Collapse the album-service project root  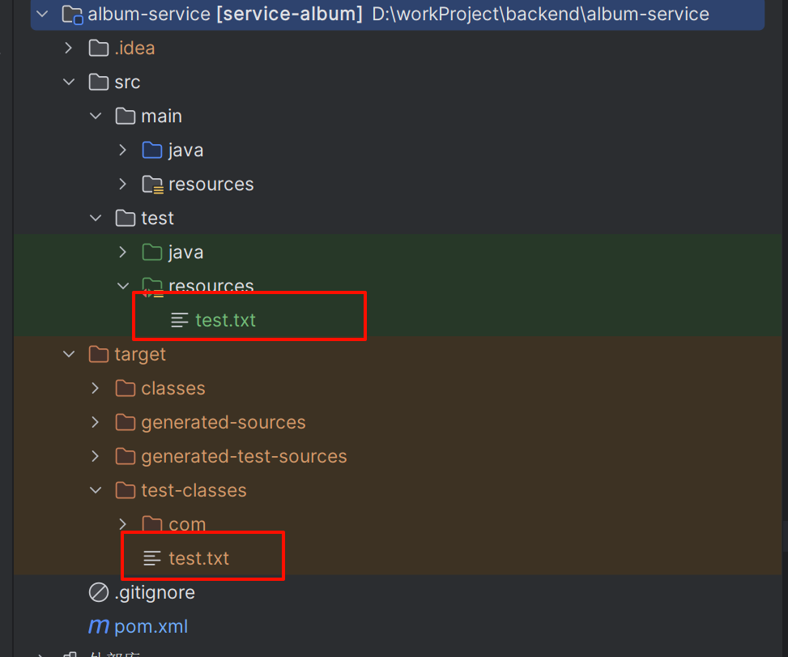(43, 14)
